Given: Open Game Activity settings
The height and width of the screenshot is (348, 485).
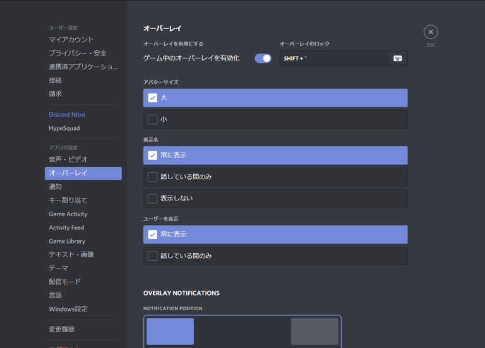Looking at the screenshot, I should pos(68,214).
